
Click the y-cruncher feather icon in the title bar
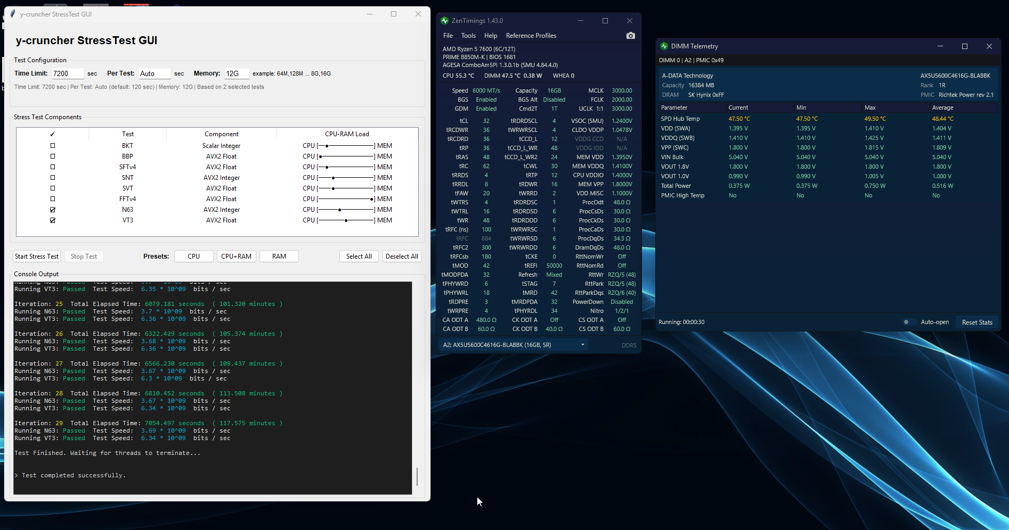[13, 14]
